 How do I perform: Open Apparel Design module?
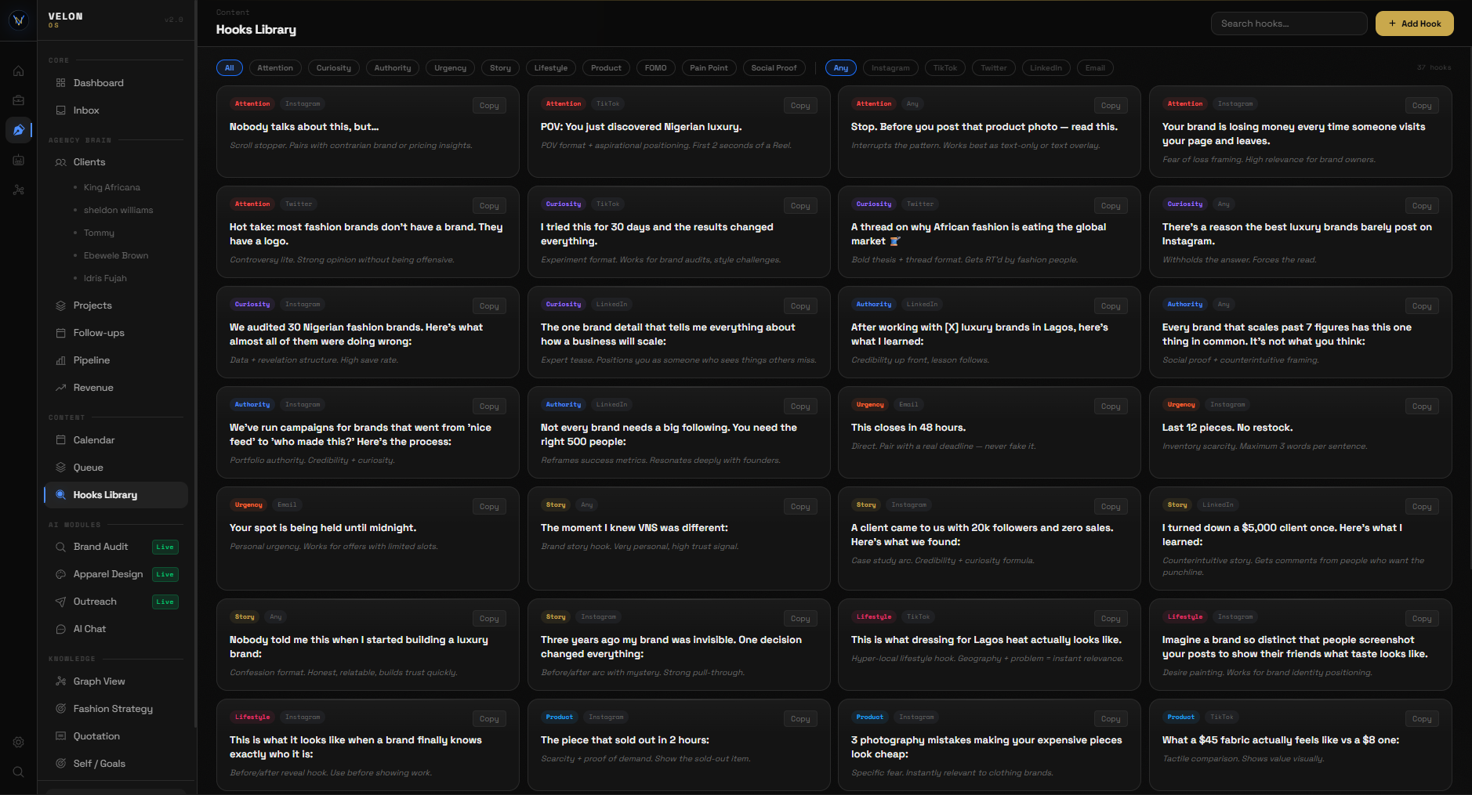point(116,574)
